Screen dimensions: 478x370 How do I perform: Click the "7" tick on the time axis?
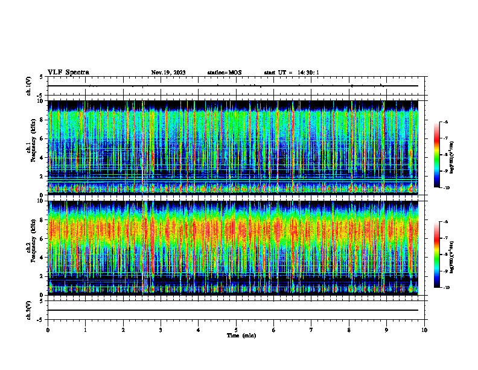point(311,330)
